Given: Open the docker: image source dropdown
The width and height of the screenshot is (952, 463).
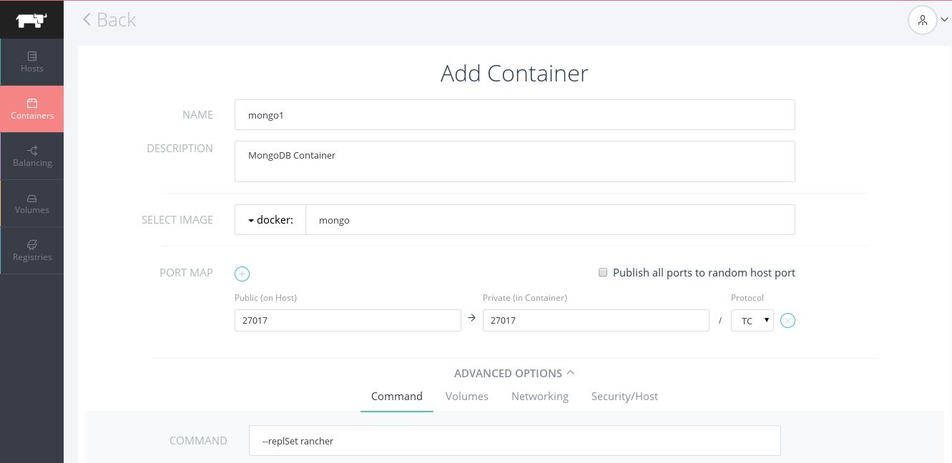Looking at the screenshot, I should click(270, 220).
